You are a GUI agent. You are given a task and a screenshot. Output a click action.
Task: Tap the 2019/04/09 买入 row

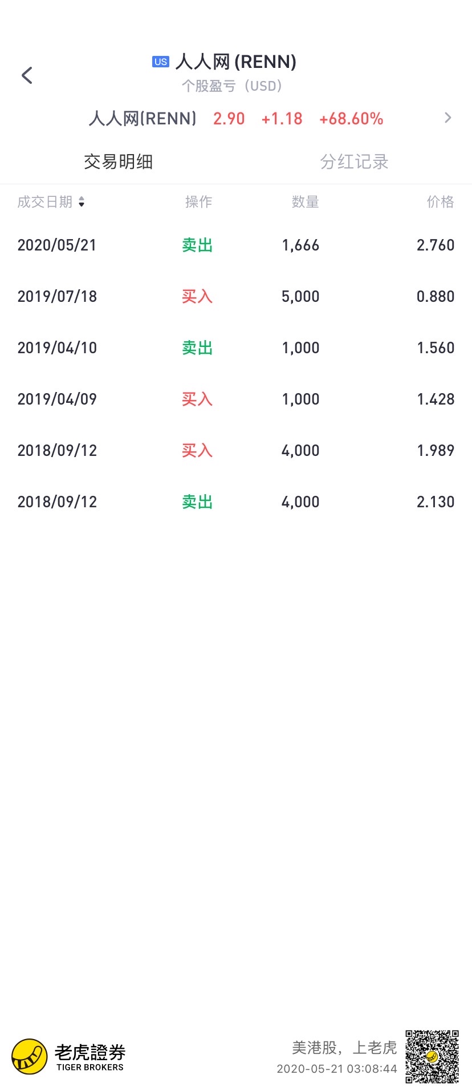tap(236, 399)
